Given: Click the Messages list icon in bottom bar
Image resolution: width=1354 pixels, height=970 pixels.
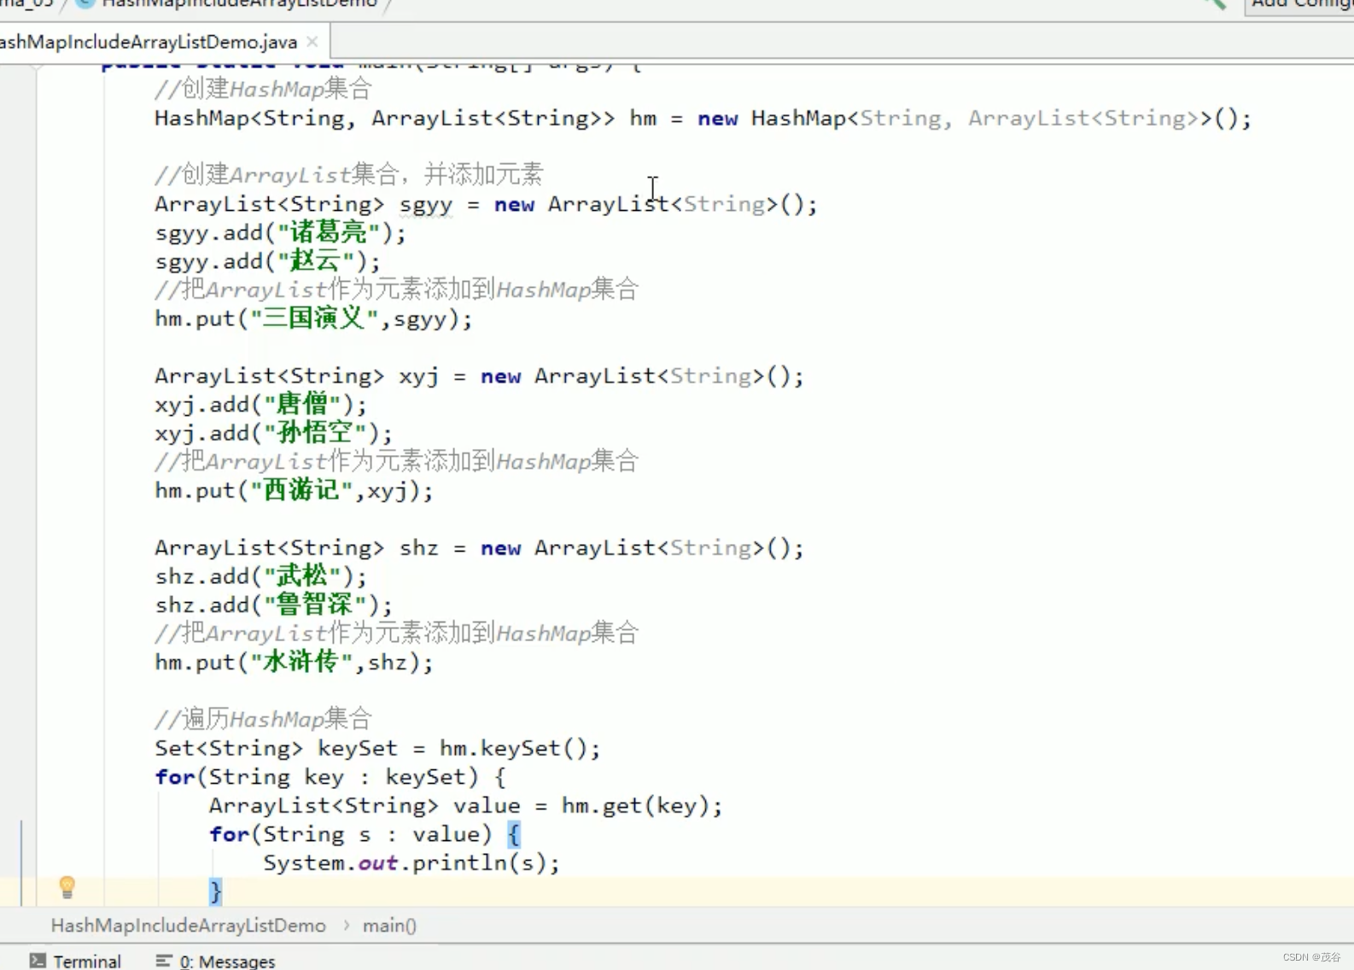Looking at the screenshot, I should click(x=164, y=961).
